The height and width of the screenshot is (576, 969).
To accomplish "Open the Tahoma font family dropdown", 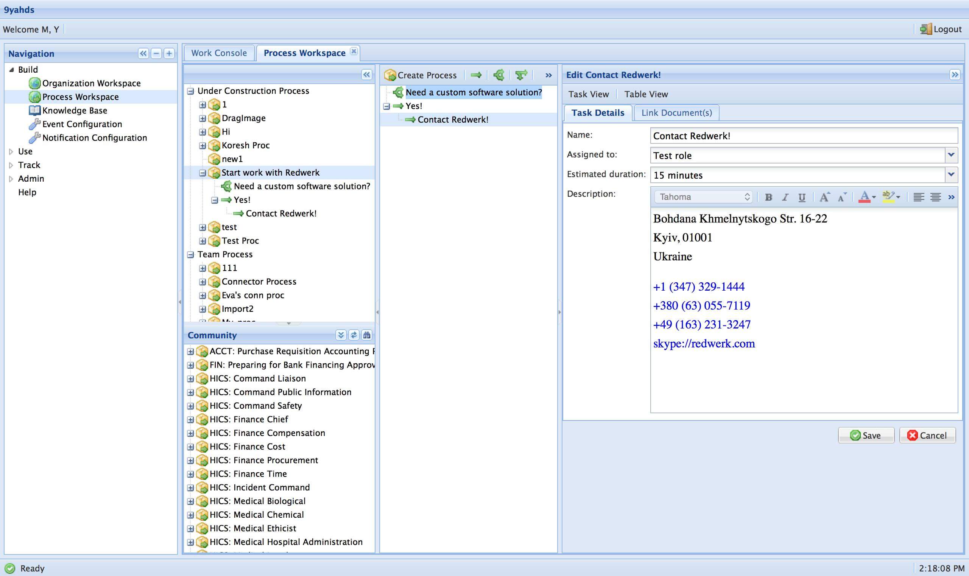I will (x=703, y=197).
